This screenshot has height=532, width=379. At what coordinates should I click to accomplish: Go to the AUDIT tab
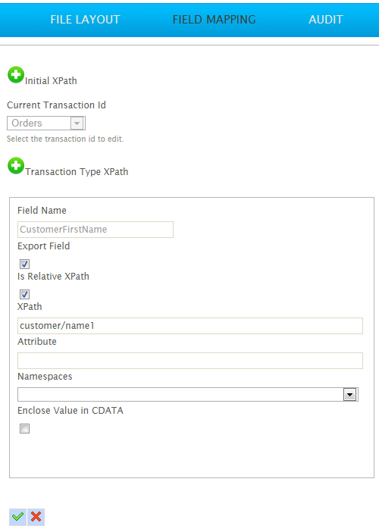(x=326, y=20)
